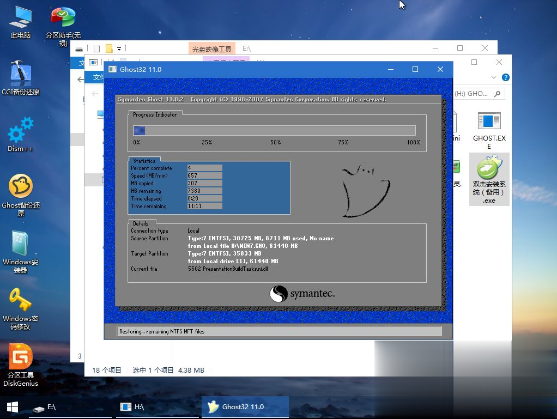Select the Ghost32 11.0 taskbar button

[x=245, y=407]
